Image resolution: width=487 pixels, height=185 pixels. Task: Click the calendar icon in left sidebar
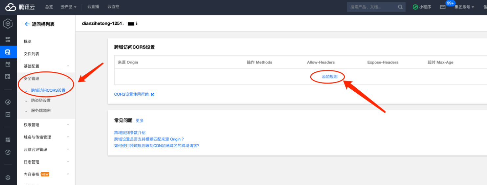tap(8, 64)
